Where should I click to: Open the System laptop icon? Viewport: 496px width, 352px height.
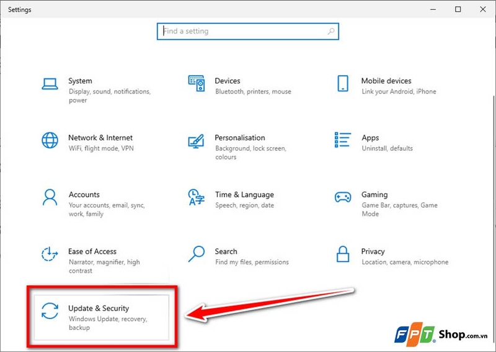[50, 84]
